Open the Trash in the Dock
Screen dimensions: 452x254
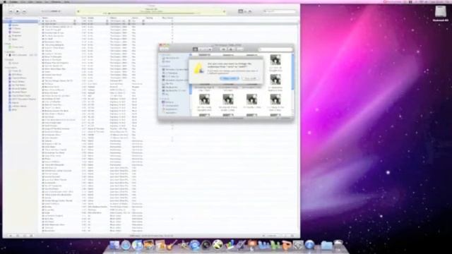coord(338,245)
